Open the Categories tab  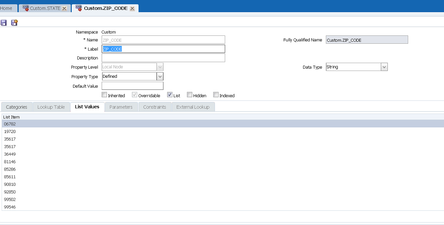tap(16, 107)
